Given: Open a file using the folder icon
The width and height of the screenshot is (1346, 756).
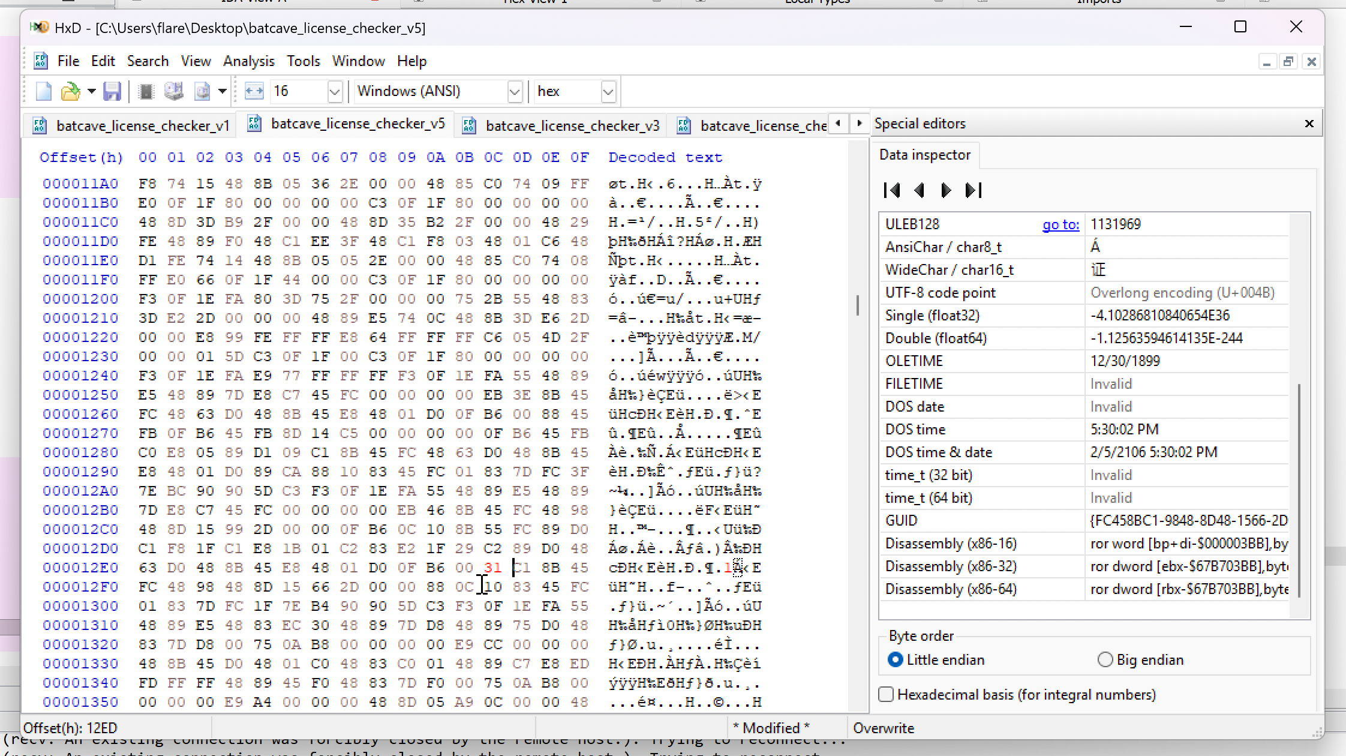Looking at the screenshot, I should 71,92.
